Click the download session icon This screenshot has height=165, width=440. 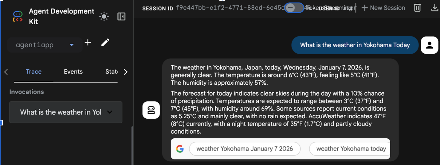click(x=434, y=8)
